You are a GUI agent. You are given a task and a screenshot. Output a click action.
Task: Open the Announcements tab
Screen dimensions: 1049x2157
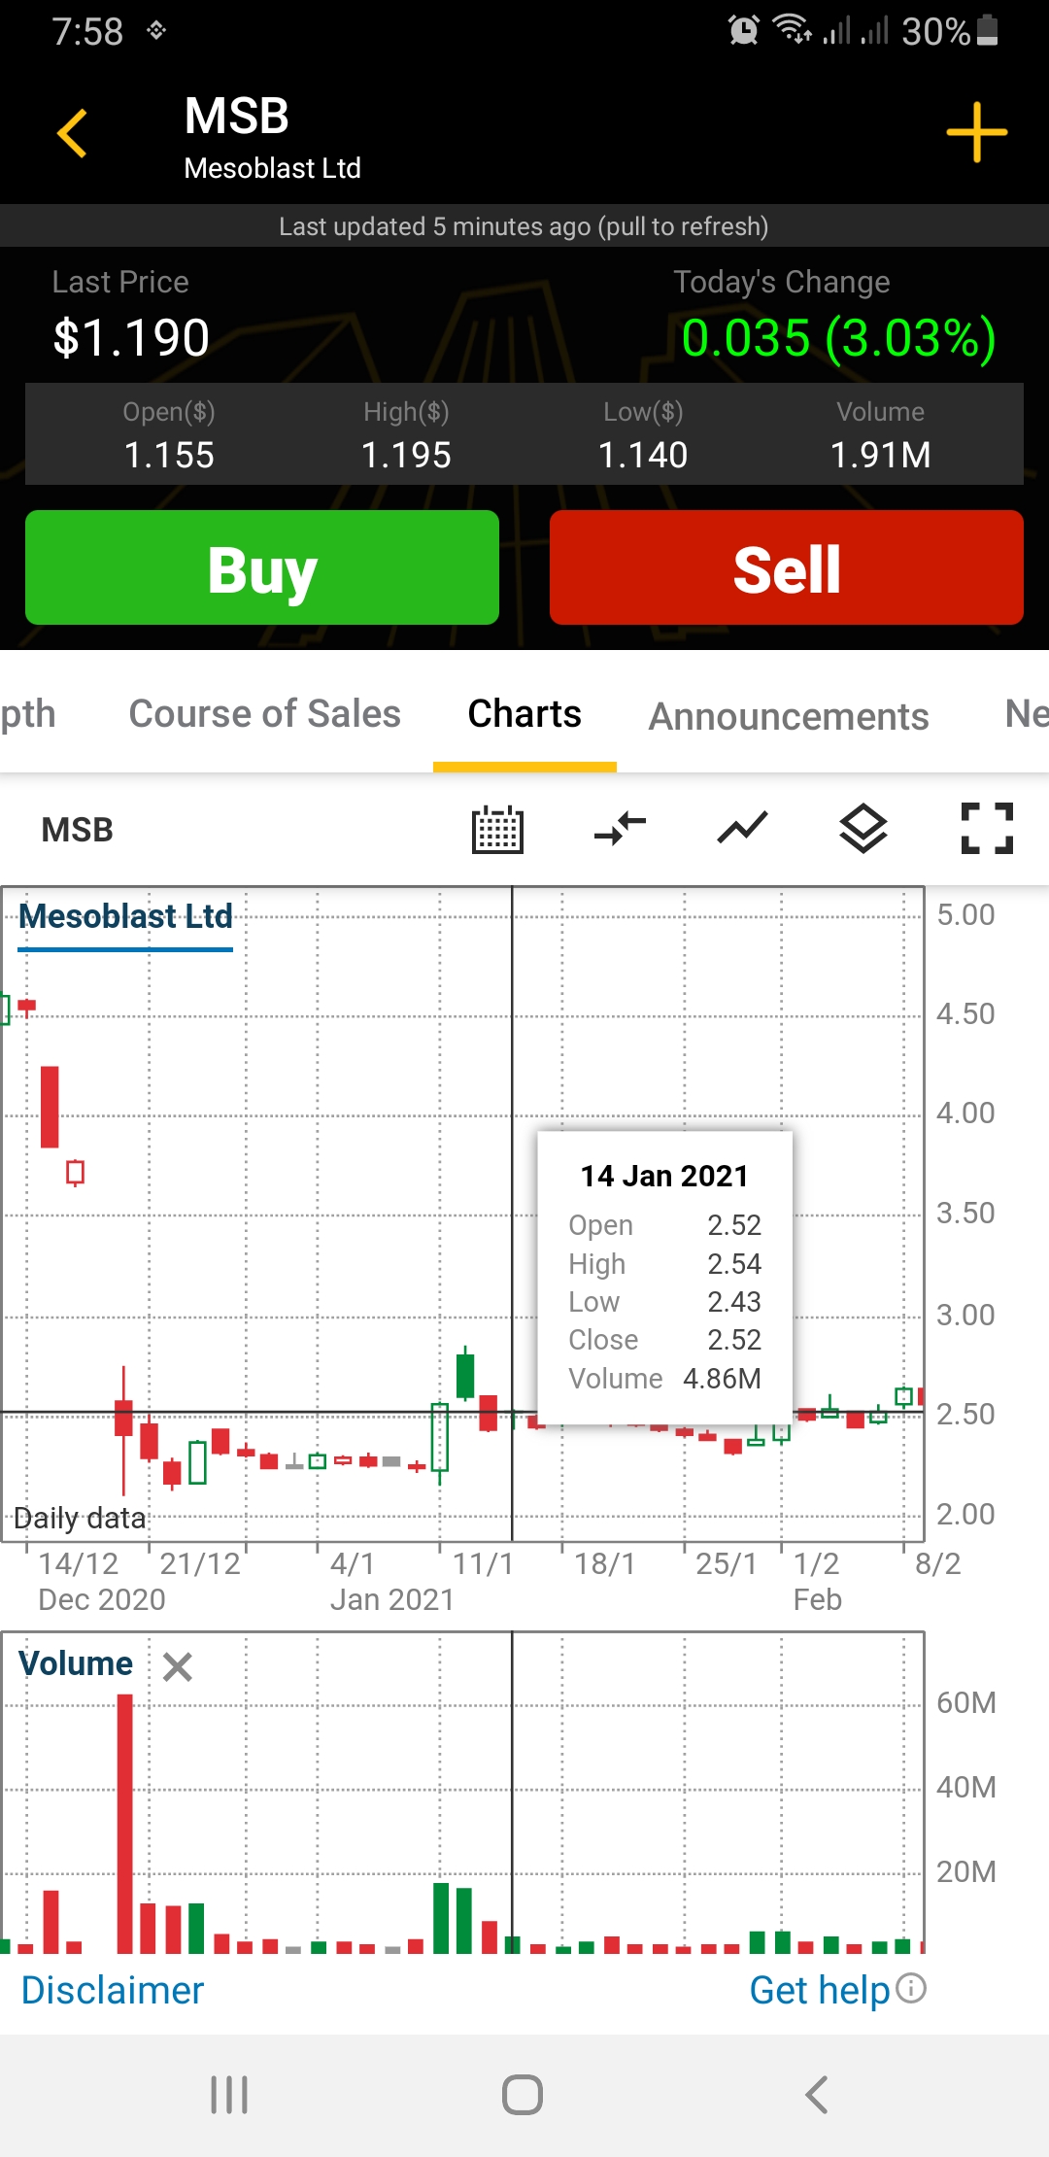click(789, 716)
